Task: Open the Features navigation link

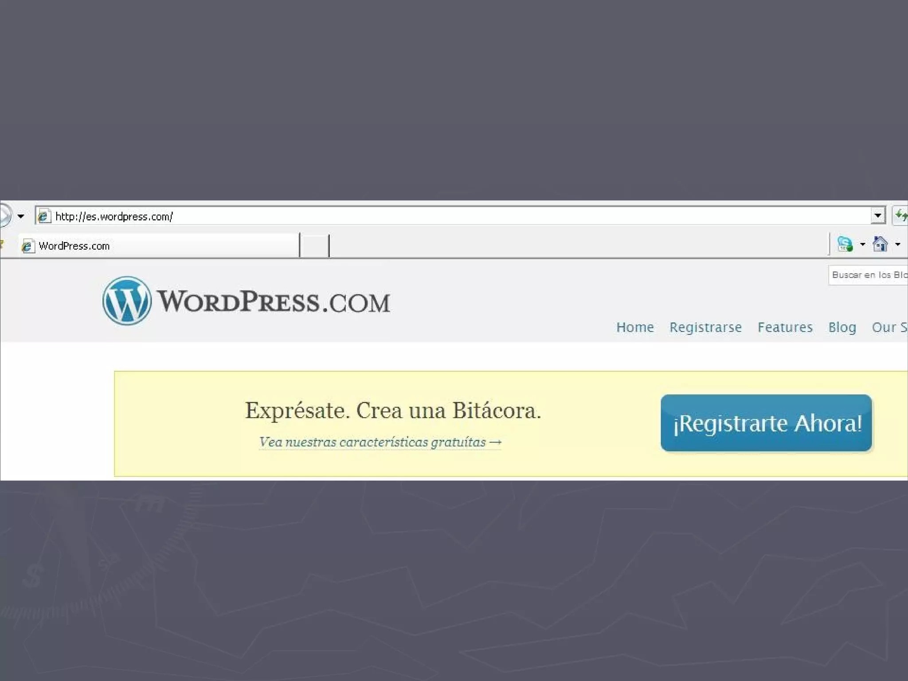Action: pyautogui.click(x=785, y=327)
